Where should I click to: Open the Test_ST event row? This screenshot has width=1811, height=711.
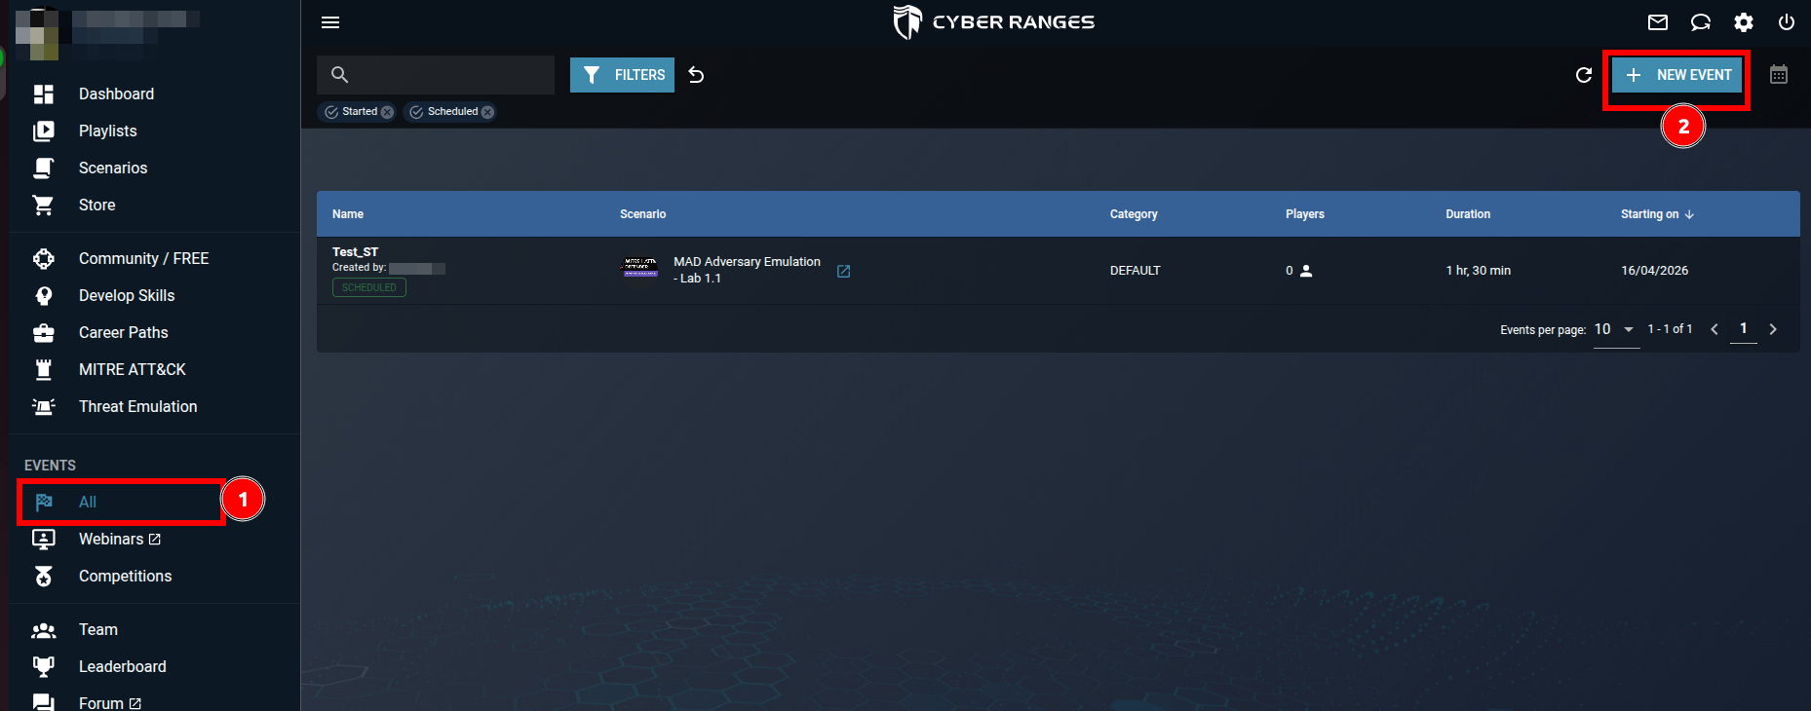(x=1058, y=271)
